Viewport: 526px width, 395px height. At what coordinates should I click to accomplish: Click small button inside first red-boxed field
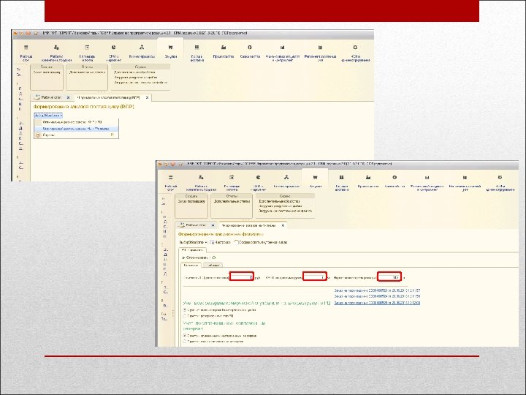[251, 277]
